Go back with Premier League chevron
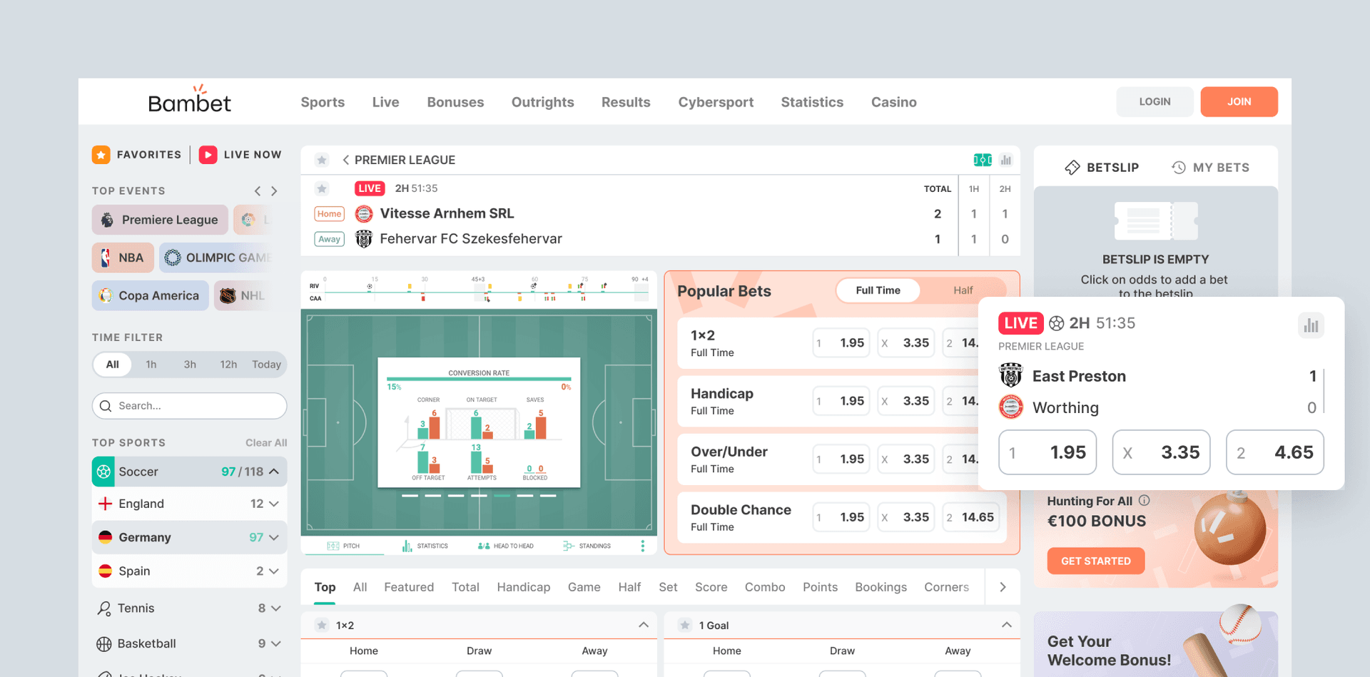 pos(346,160)
